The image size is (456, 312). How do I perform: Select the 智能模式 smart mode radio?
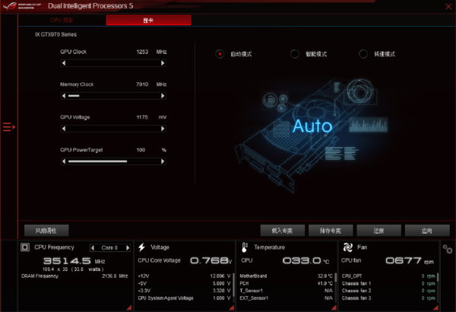click(x=295, y=54)
